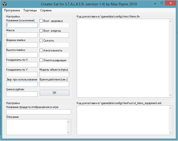
Task: Click the Ширина ячейки input field
Action: 22,45
